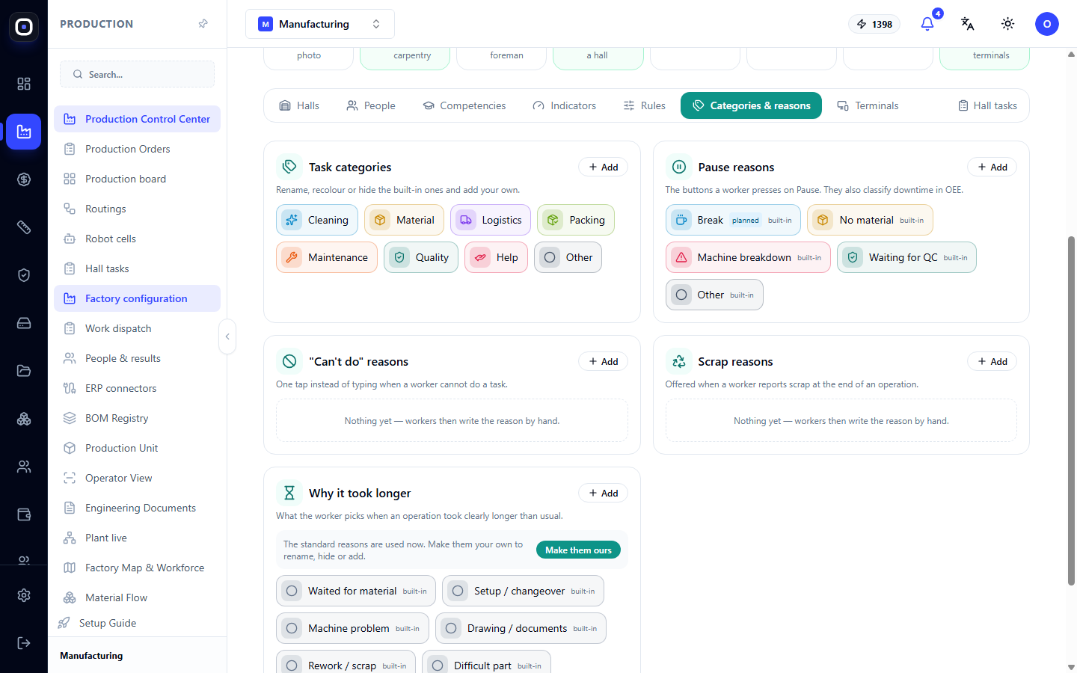
Task: Go to Production board in the sidebar
Action: click(x=137, y=179)
